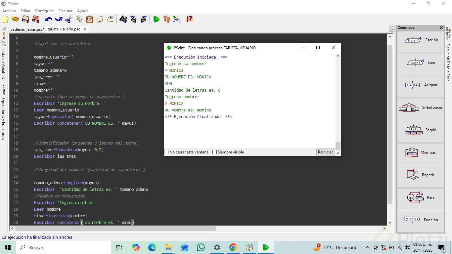
Task: Toggle 'Siempre visible' checkbox
Action: tap(215, 152)
